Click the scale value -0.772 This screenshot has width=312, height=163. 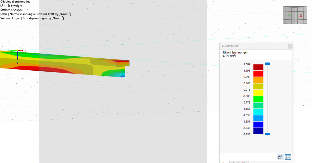coord(246,102)
